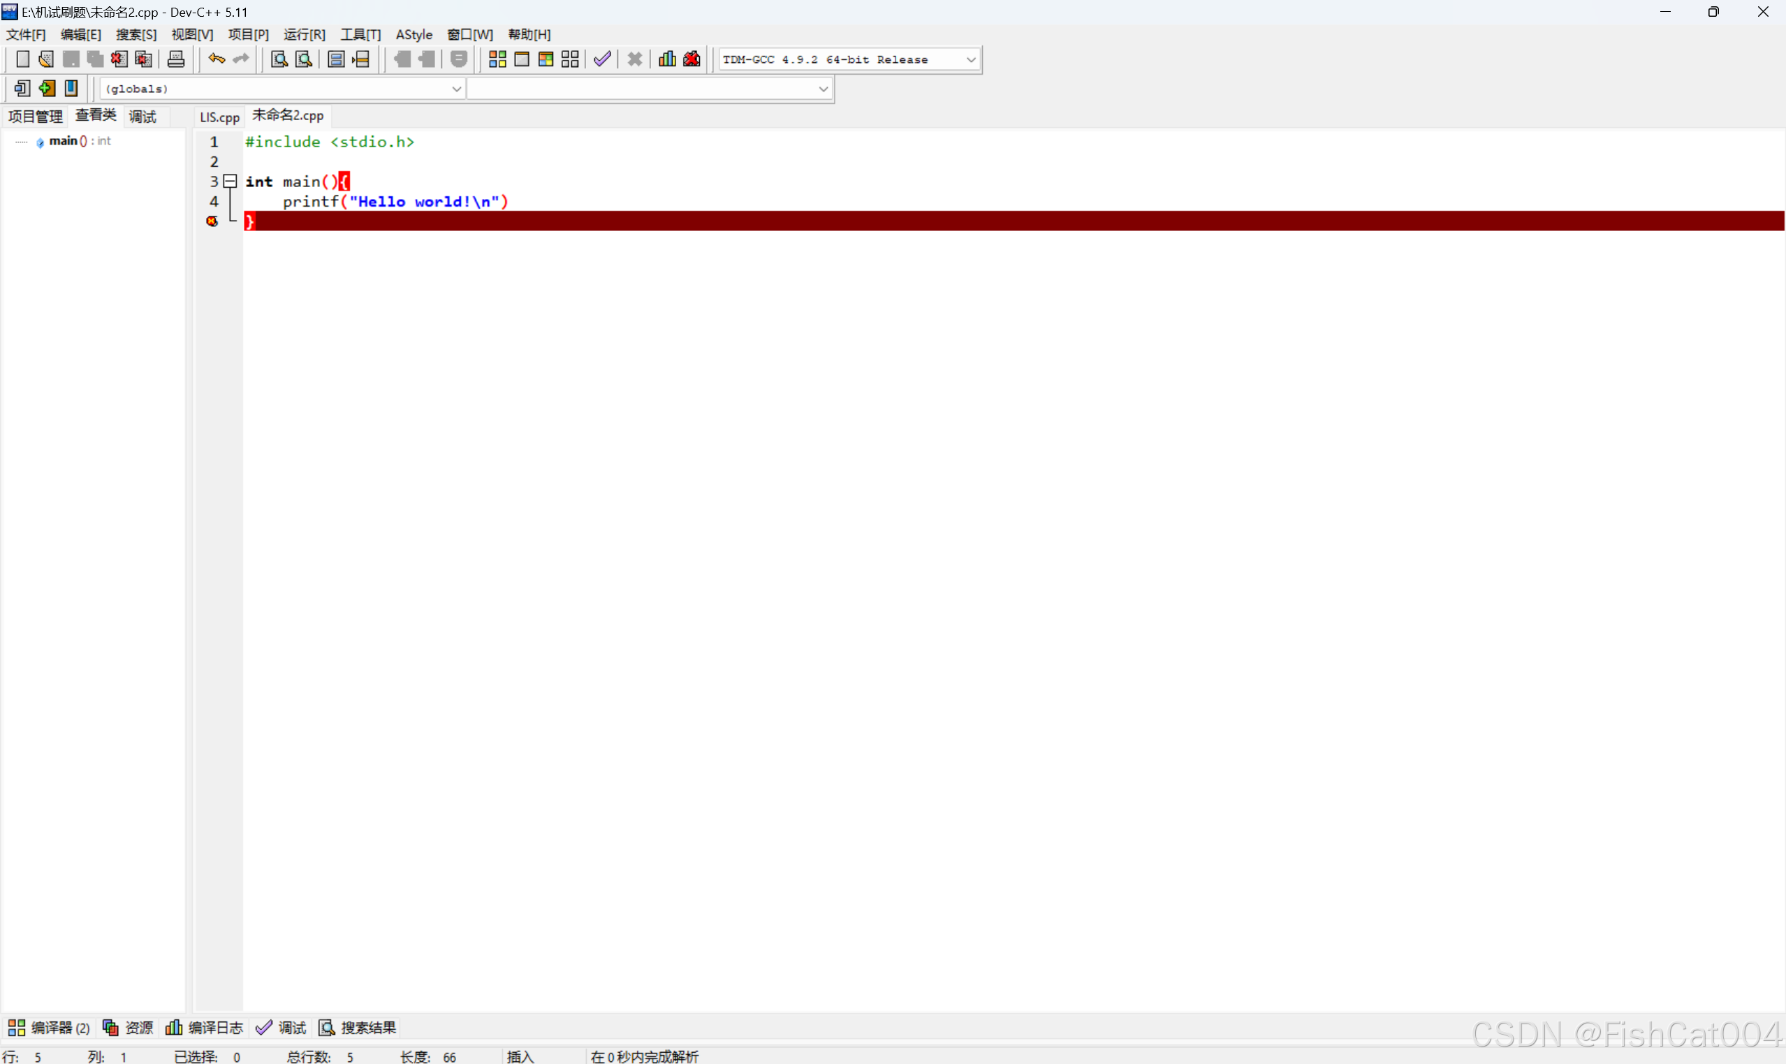Viewport: 1786px width, 1064px height.
Task: Click the New source file icon
Action: pos(22,59)
